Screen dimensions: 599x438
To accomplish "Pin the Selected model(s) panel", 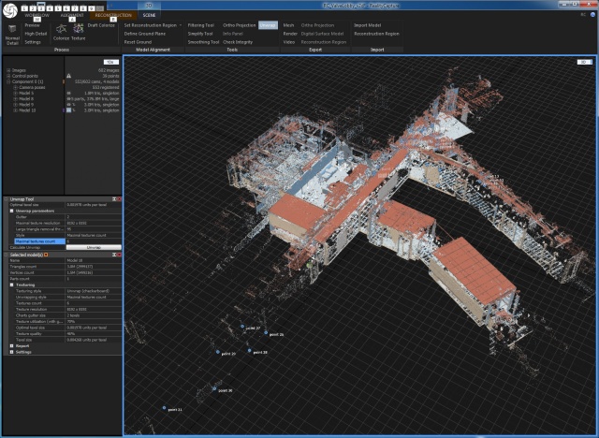I will pyautogui.click(x=114, y=255).
